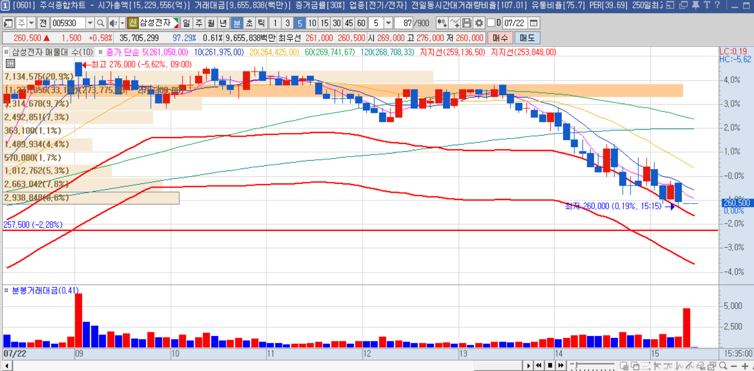Select the 분 minute period button

tap(237, 23)
